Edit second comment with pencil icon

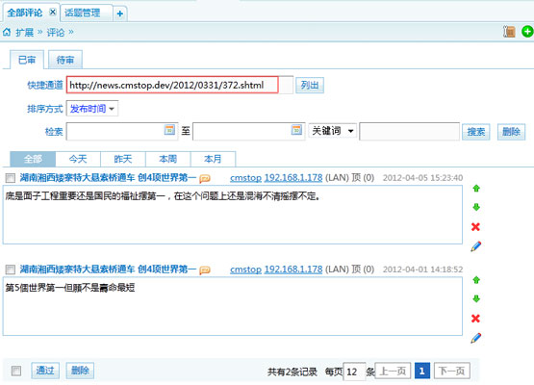[475, 338]
